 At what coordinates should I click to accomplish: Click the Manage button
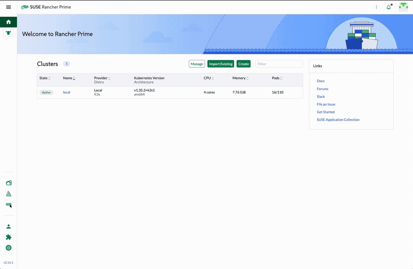(197, 64)
